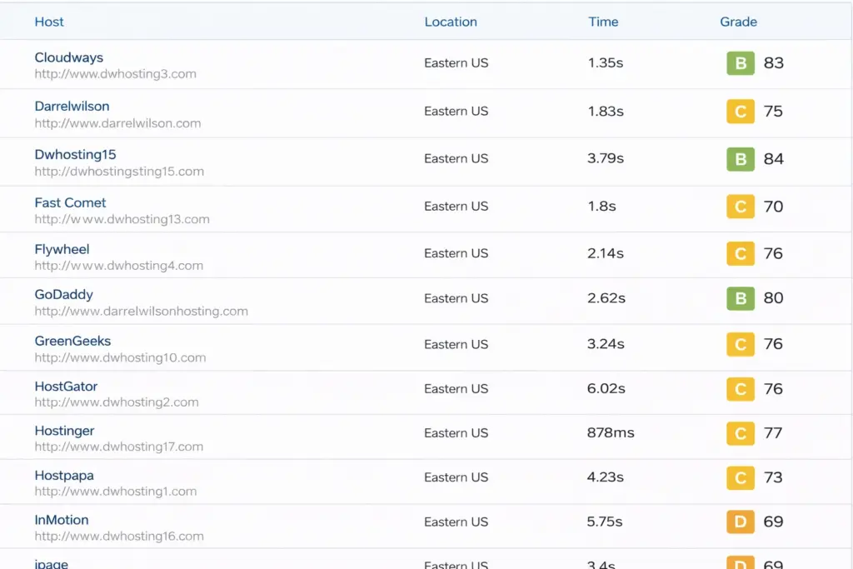Sort results by the Grade column header
Viewport: 853px width, 569px height.
click(738, 22)
